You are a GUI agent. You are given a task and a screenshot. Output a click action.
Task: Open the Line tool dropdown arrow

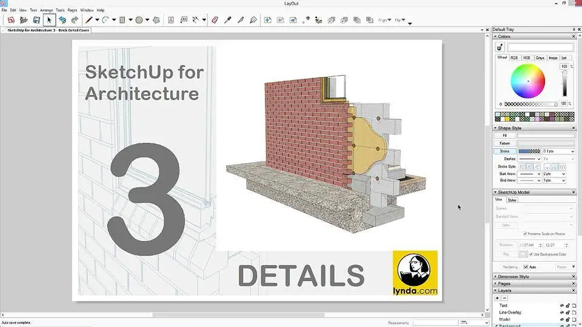pyautogui.click(x=97, y=20)
